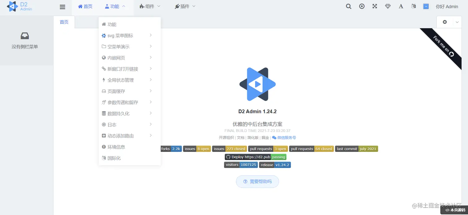This screenshot has width=468, height=215.
Task: Open the blue color picker swatch
Action: (x=426, y=6)
